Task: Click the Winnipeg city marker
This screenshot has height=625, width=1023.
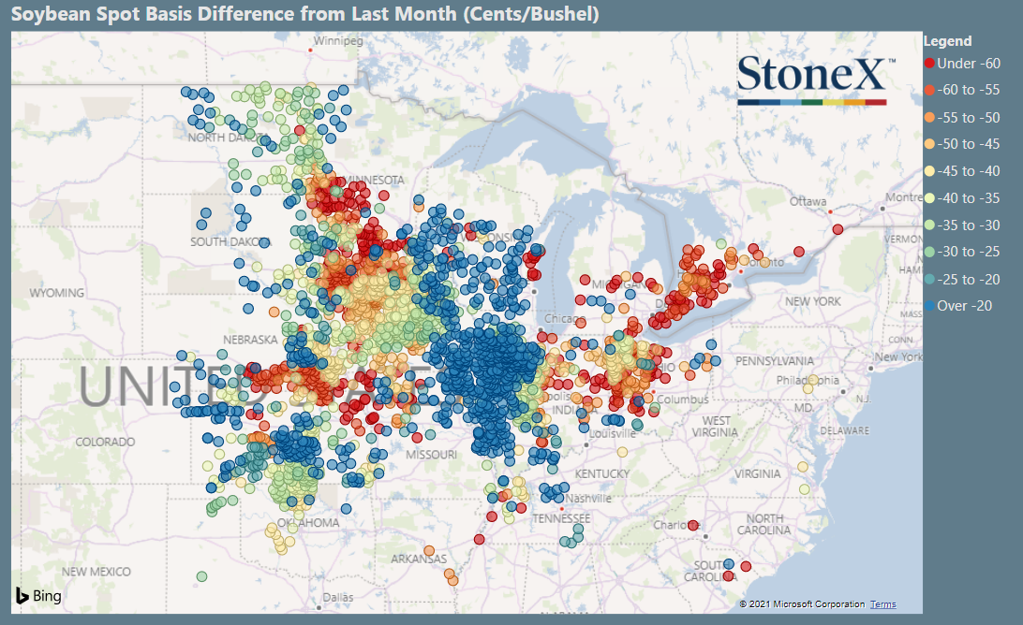Action: tap(311, 51)
